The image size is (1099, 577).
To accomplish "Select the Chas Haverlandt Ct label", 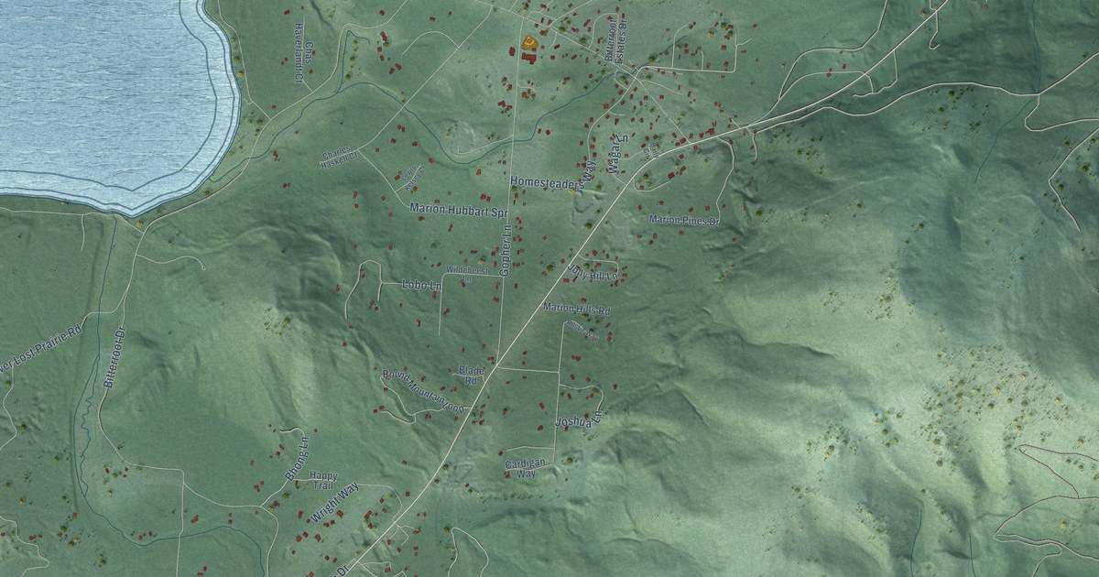I will (303, 55).
